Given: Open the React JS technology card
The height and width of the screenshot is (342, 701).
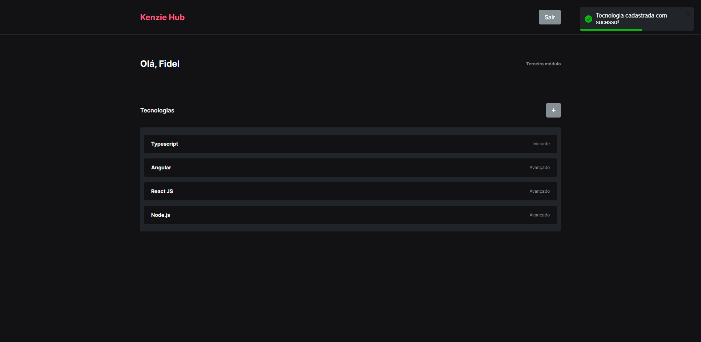Looking at the screenshot, I should click(x=350, y=191).
